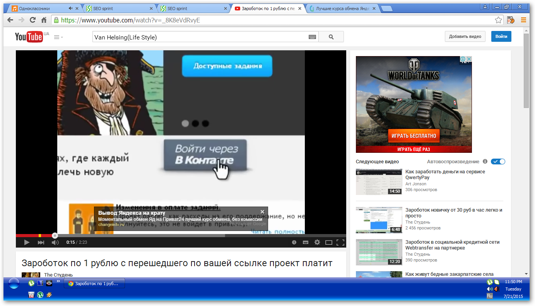The width and height of the screenshot is (535, 306).
Task: Click the 306 просмотров text
Action: pyautogui.click(x=421, y=190)
